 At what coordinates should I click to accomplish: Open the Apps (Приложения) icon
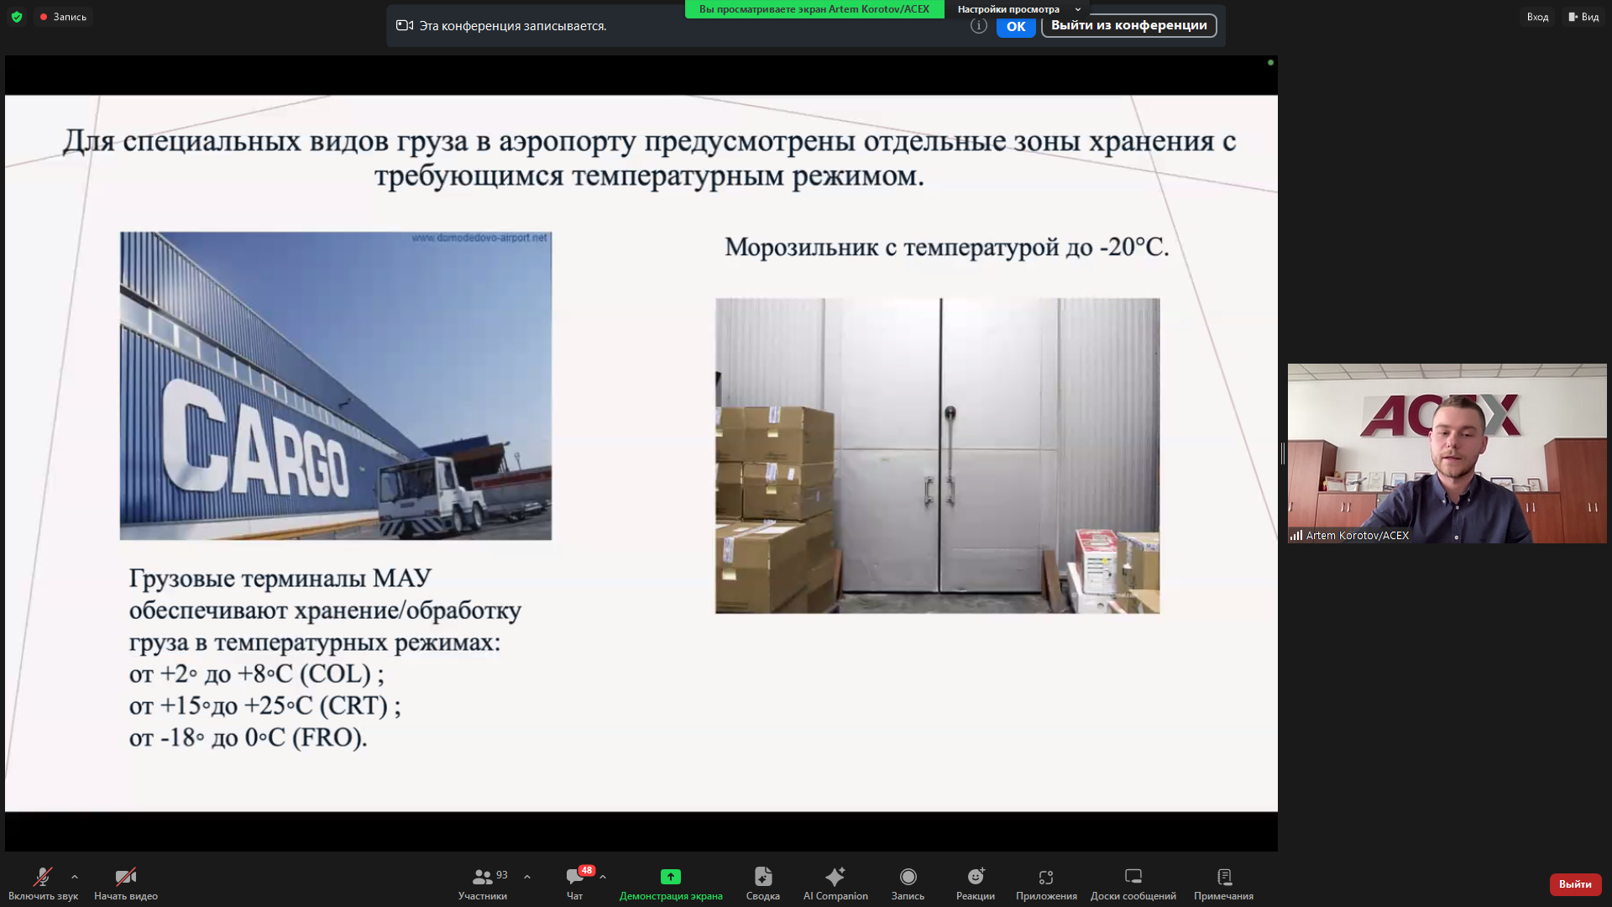tap(1045, 877)
